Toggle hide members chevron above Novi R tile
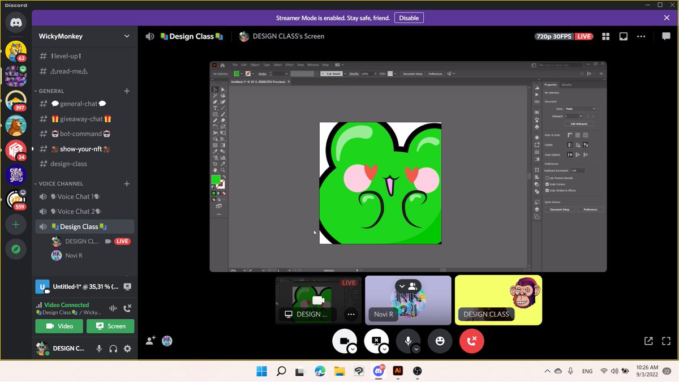The width and height of the screenshot is (679, 382). click(408, 285)
